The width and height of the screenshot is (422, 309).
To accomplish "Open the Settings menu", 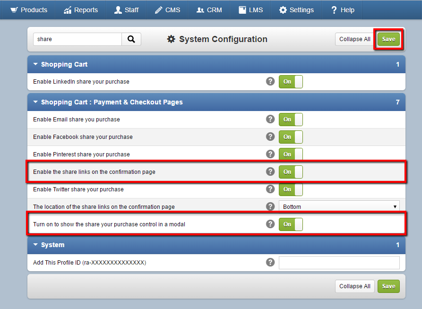I will point(296,10).
